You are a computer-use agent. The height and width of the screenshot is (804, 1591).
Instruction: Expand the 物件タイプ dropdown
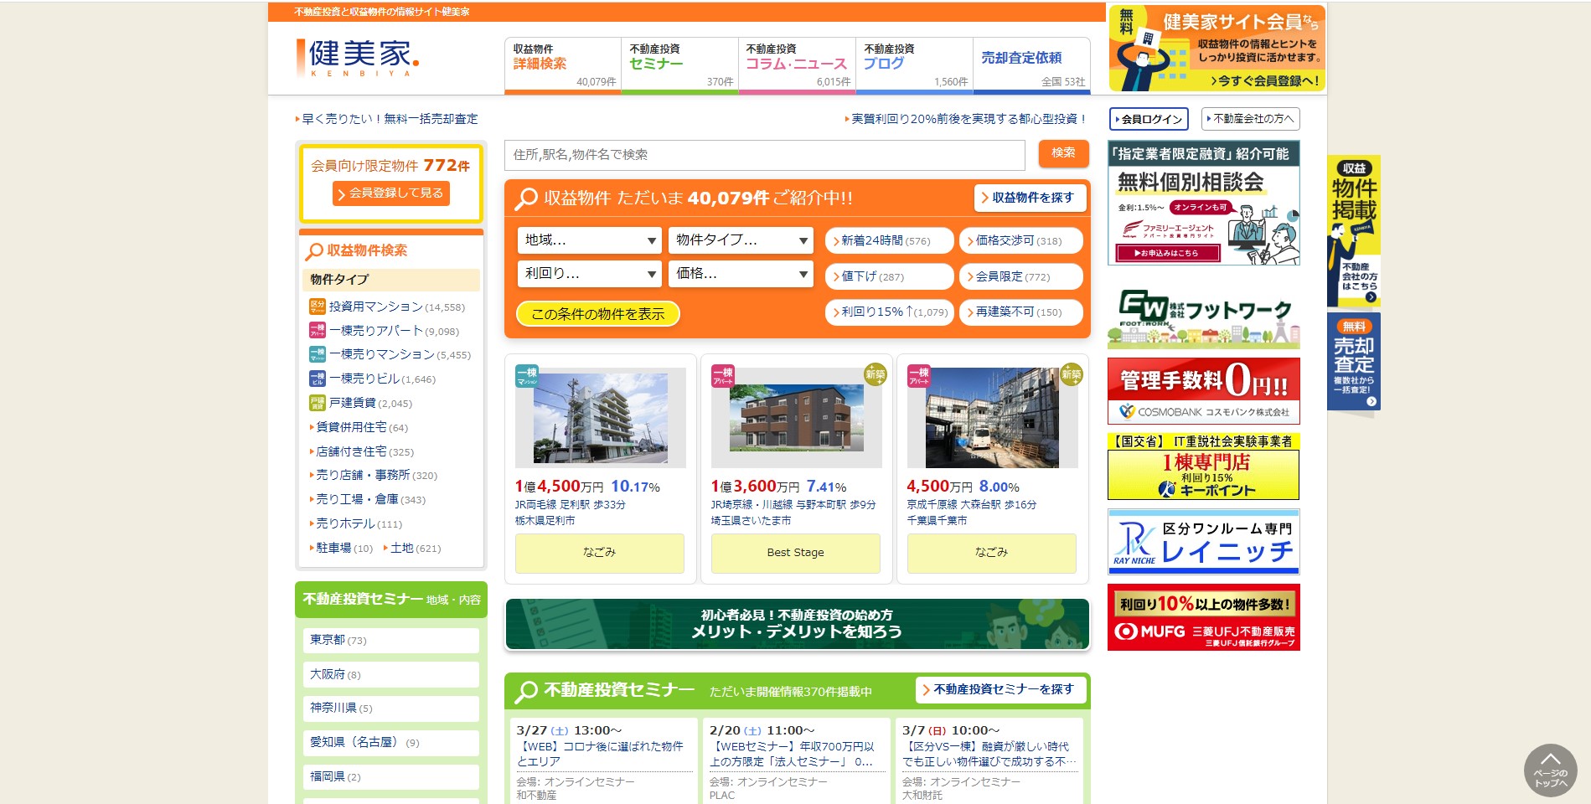coord(741,240)
